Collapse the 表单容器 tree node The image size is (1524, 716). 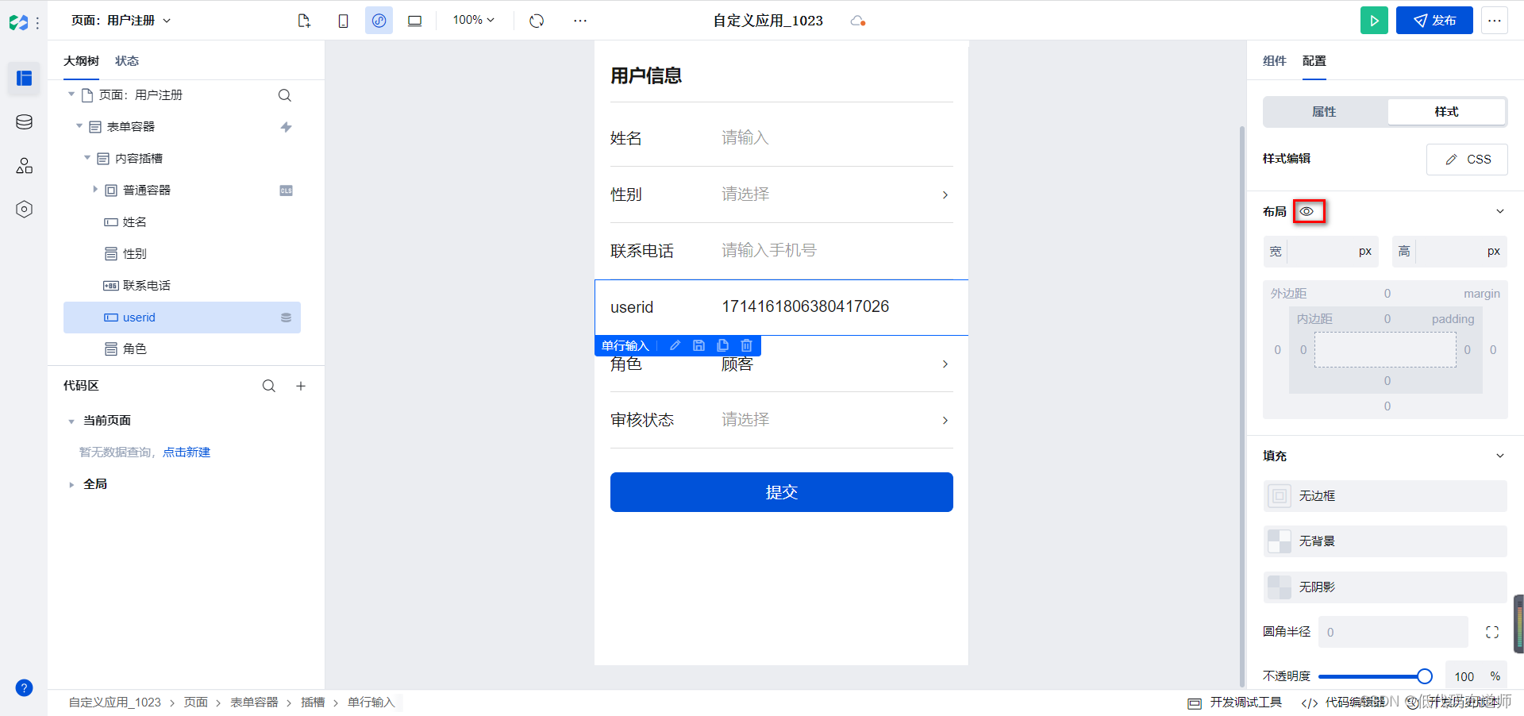(79, 126)
